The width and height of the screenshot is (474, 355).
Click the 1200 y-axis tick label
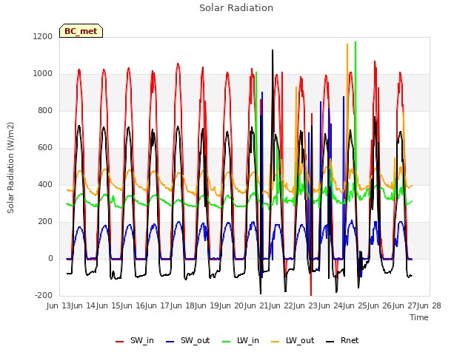[x=43, y=36]
